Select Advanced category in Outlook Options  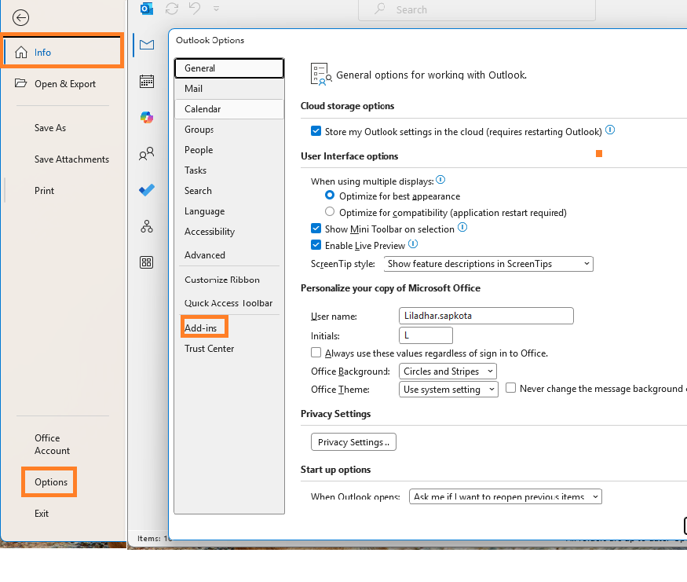229,255
